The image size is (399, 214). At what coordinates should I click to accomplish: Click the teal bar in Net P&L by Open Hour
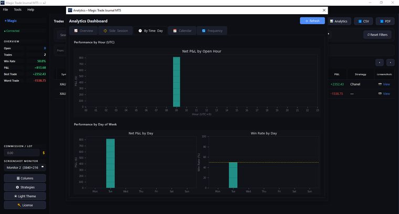point(176,82)
